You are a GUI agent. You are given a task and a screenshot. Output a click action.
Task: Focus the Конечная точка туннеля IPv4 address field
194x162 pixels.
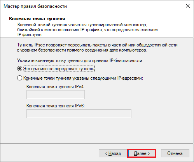(56, 95)
